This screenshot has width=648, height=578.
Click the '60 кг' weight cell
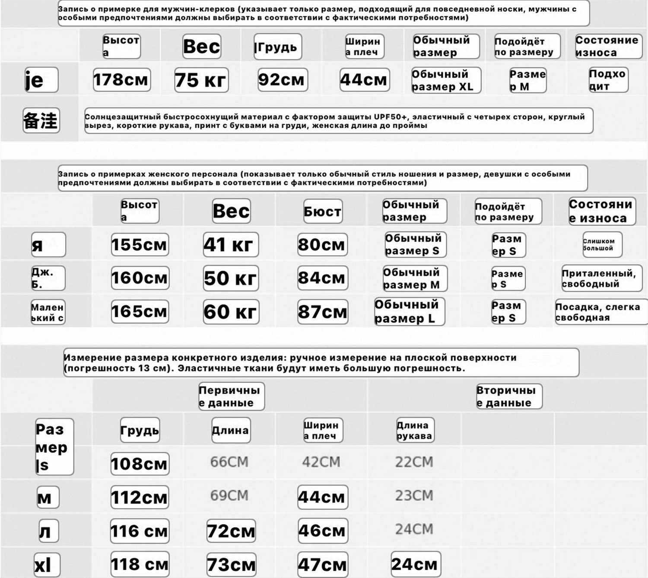pos(231,312)
